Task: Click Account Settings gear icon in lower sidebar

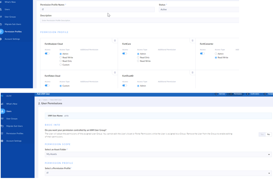Action: coord(2,141)
